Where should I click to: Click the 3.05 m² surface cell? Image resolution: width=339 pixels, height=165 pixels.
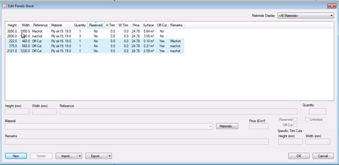149,36
